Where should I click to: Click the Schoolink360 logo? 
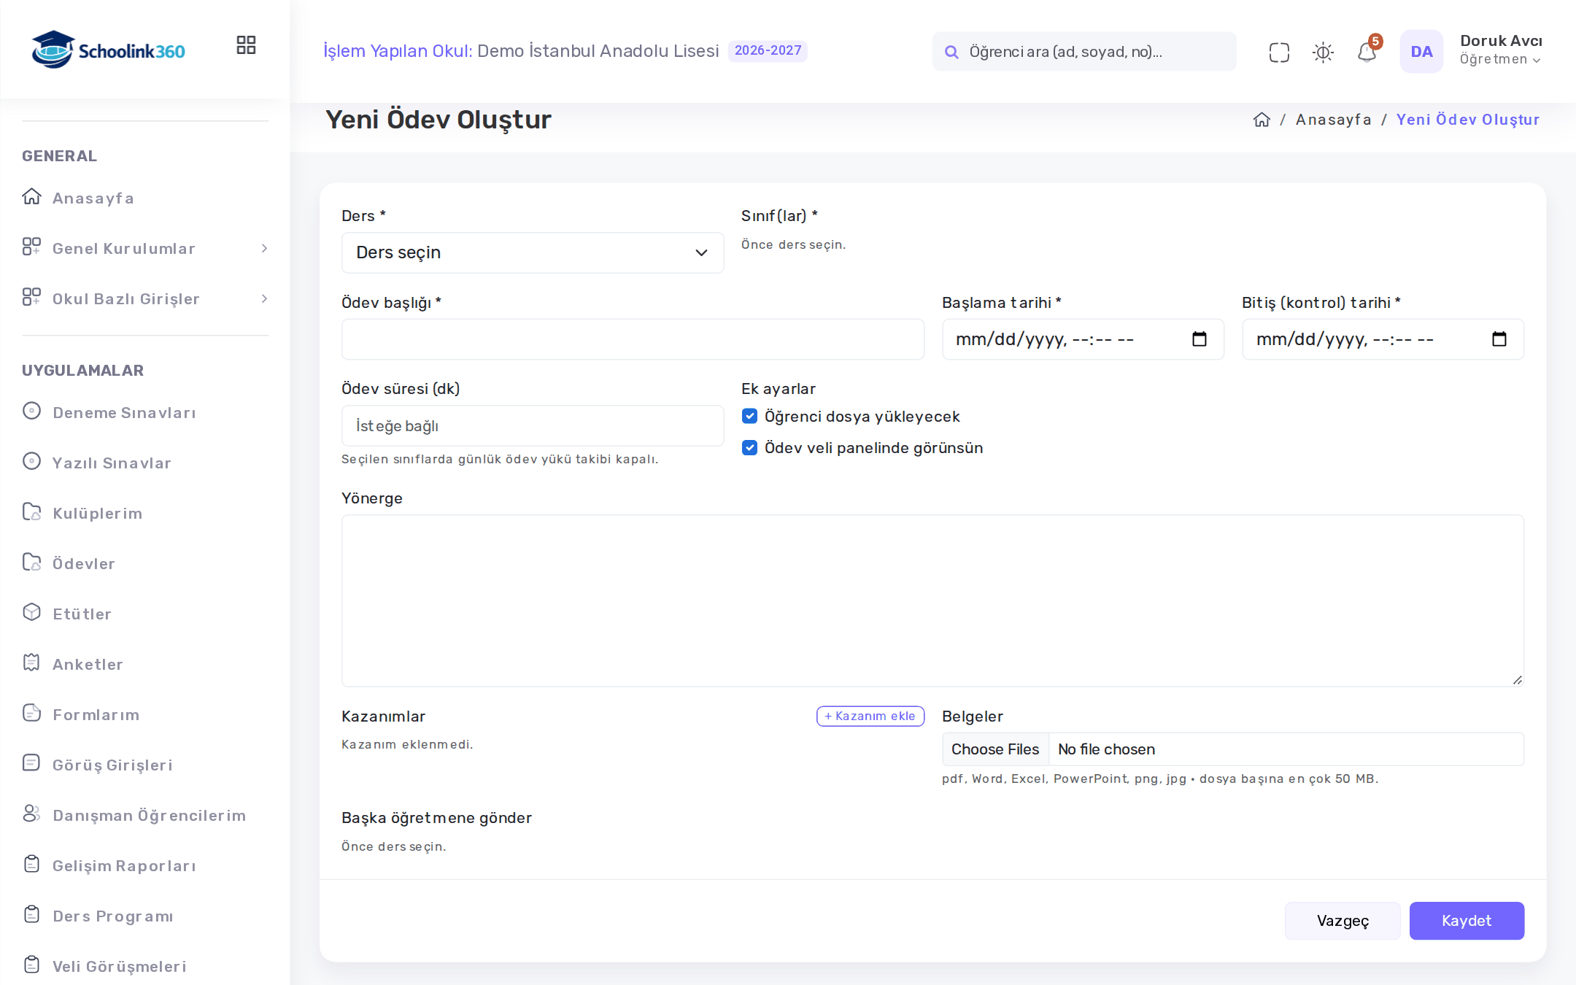108,50
